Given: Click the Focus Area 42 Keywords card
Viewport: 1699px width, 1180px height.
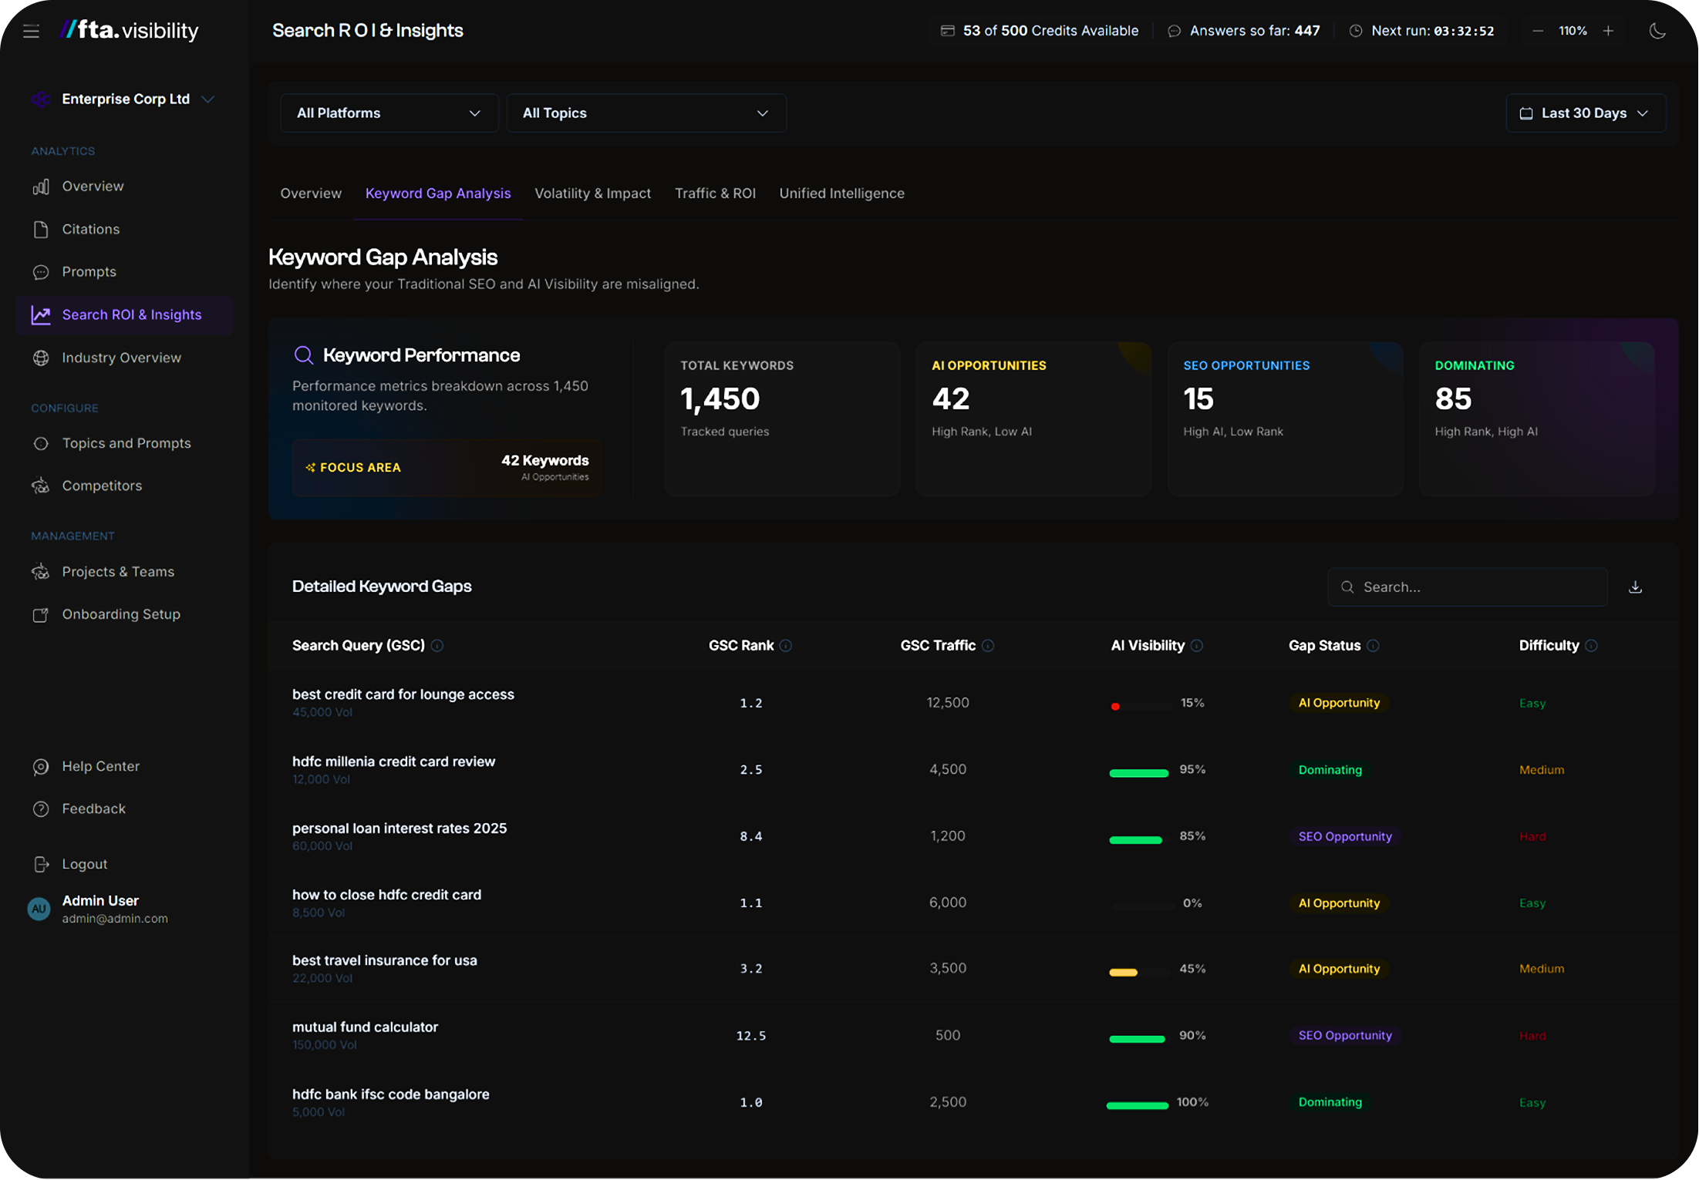Looking at the screenshot, I should pyautogui.click(x=447, y=468).
